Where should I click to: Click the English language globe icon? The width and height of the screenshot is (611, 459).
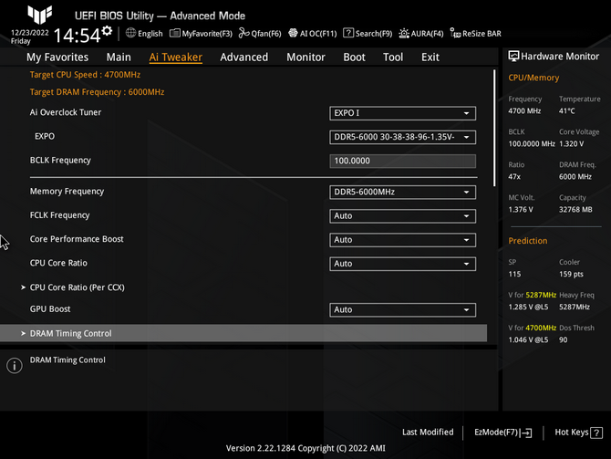[x=130, y=33]
